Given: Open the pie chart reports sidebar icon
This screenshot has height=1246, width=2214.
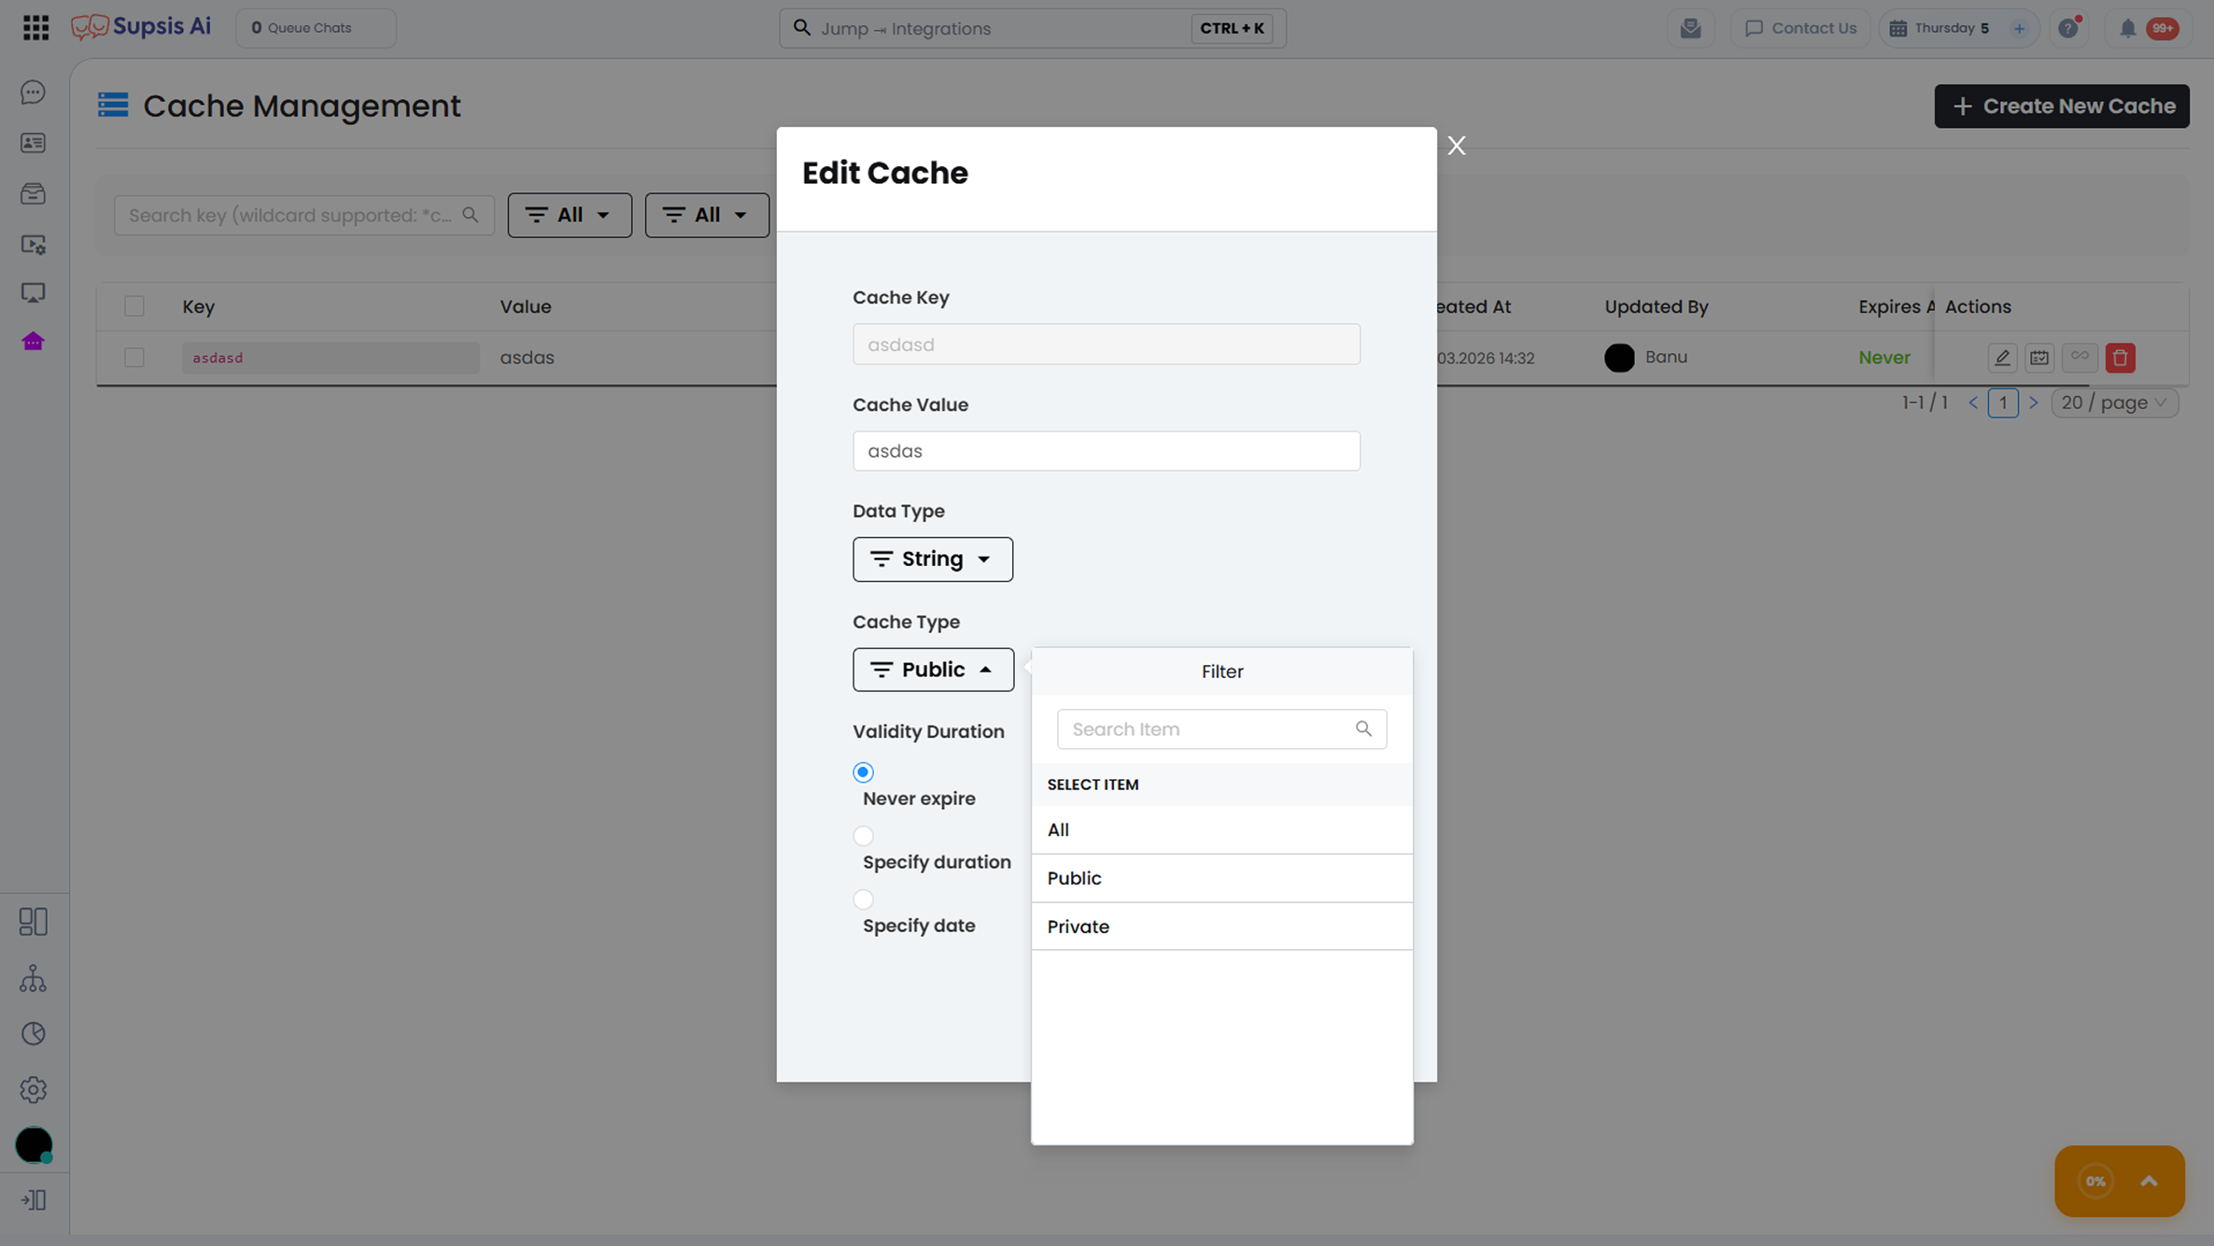Looking at the screenshot, I should [34, 1033].
